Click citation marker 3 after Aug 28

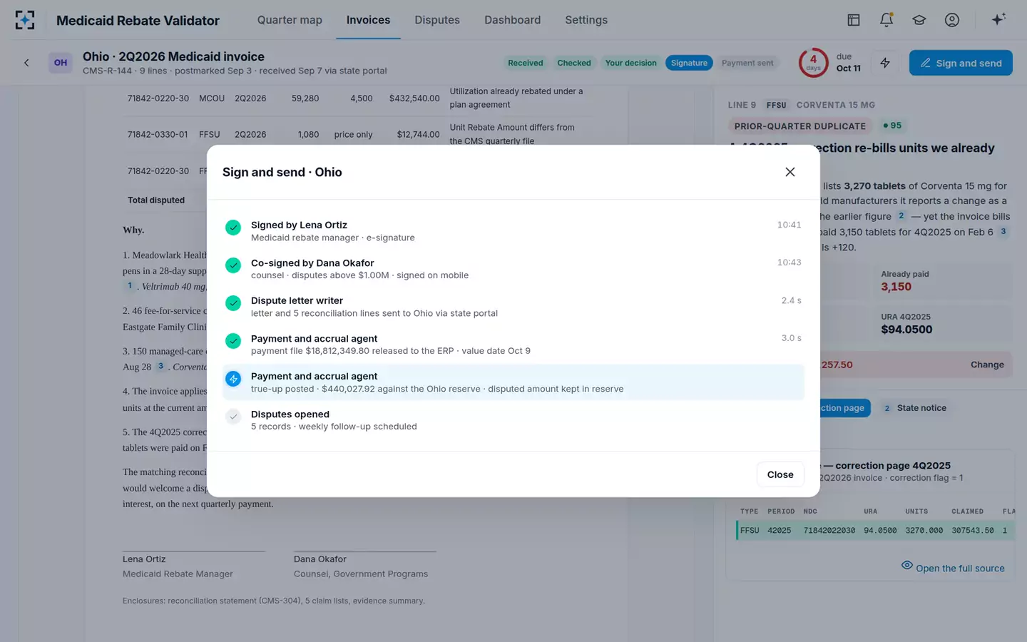[x=160, y=366]
